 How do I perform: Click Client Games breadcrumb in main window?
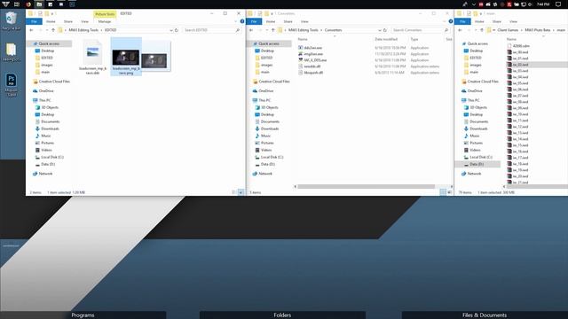508,30
